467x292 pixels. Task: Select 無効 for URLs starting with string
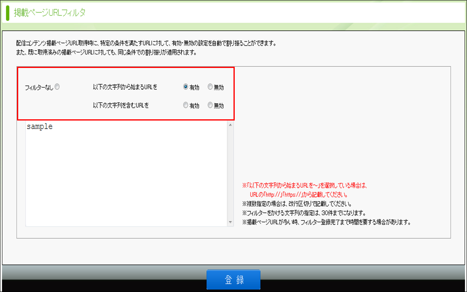[210, 87]
